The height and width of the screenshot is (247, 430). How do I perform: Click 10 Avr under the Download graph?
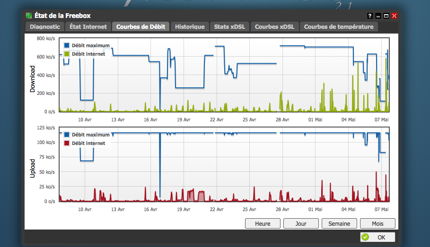(85, 119)
